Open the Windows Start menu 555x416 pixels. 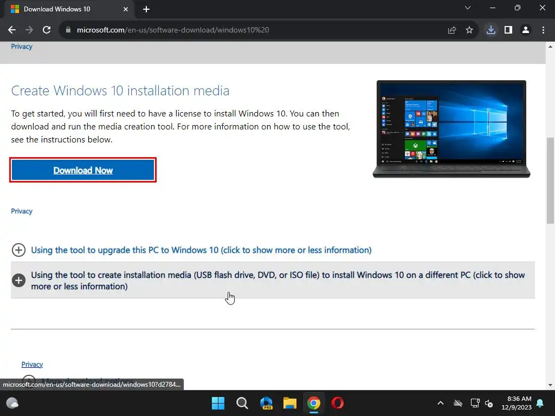tap(218, 403)
